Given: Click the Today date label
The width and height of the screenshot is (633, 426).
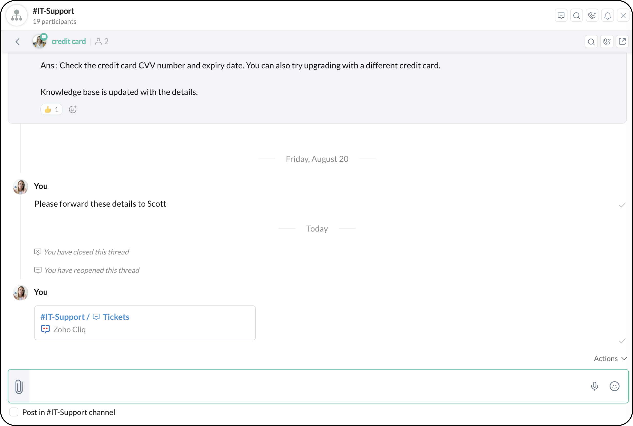Looking at the screenshot, I should 317,229.
